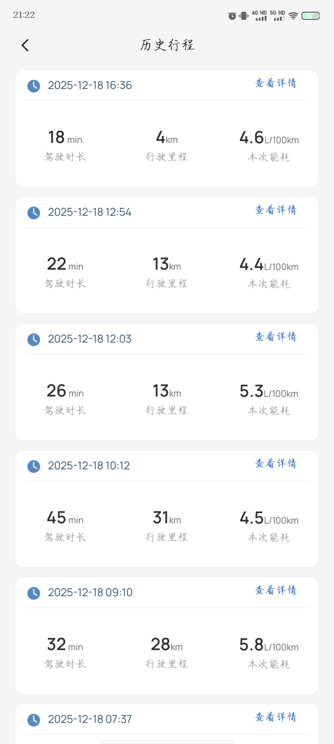The width and height of the screenshot is (334, 744).
Task: View details of the 12:54 trip
Action: pyautogui.click(x=276, y=210)
